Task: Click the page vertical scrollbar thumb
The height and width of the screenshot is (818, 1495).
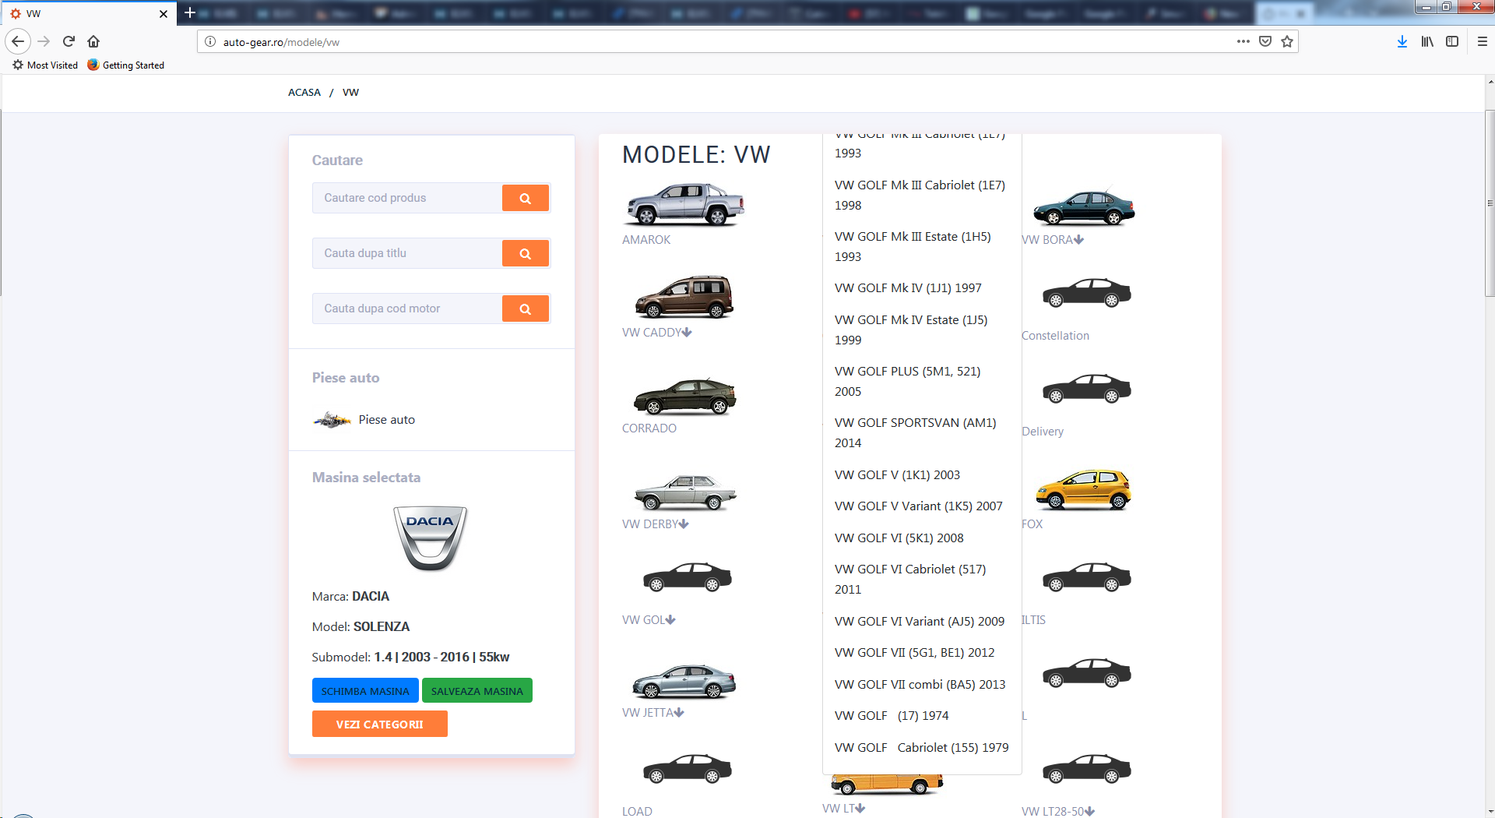Action: pos(1490,203)
